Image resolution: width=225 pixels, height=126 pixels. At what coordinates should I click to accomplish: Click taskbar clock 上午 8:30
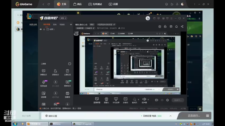point(206,124)
